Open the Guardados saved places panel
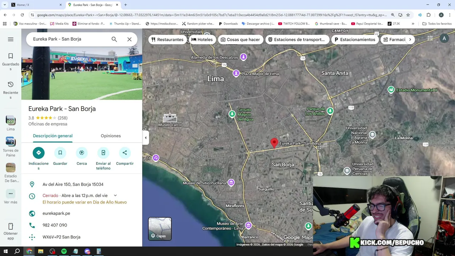The width and height of the screenshot is (455, 256). click(11, 62)
